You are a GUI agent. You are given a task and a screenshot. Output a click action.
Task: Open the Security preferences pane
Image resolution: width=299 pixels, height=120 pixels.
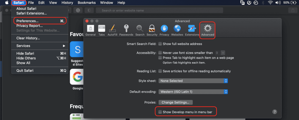(x=152, y=31)
